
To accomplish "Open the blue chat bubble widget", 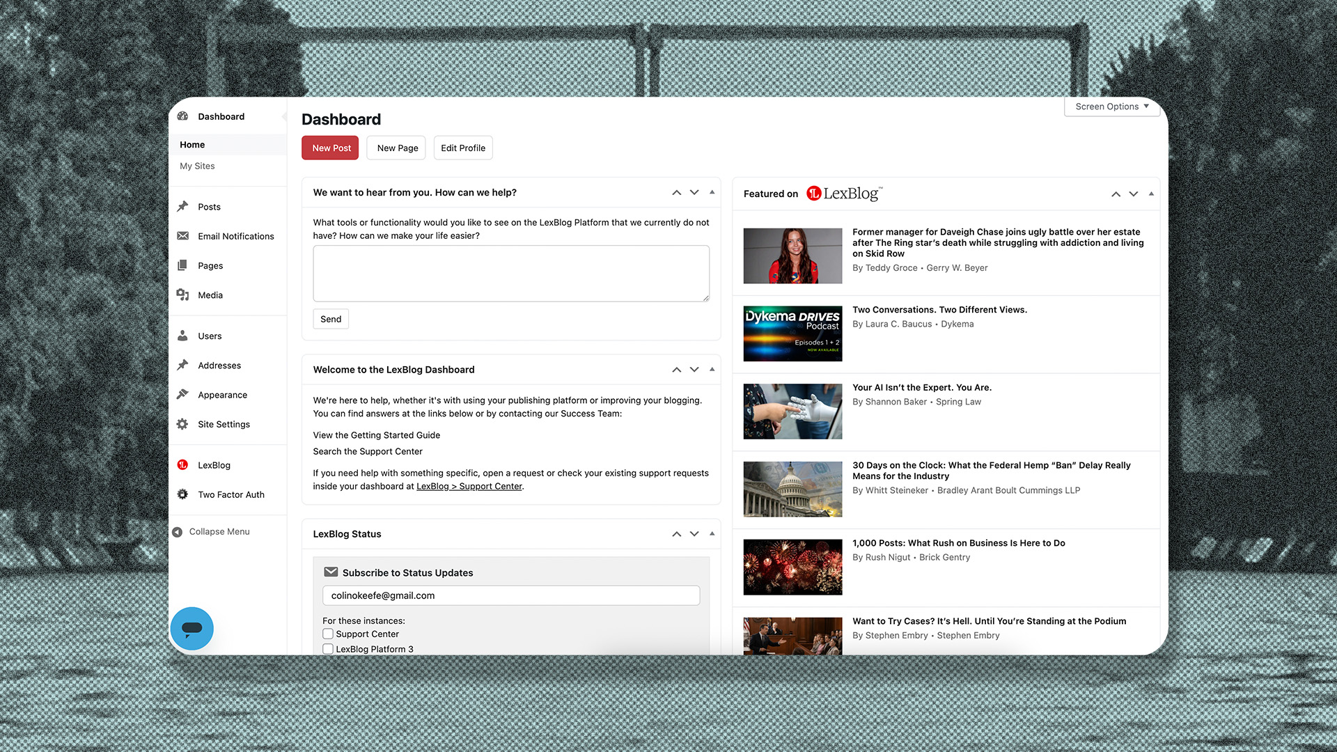I will (x=191, y=629).
